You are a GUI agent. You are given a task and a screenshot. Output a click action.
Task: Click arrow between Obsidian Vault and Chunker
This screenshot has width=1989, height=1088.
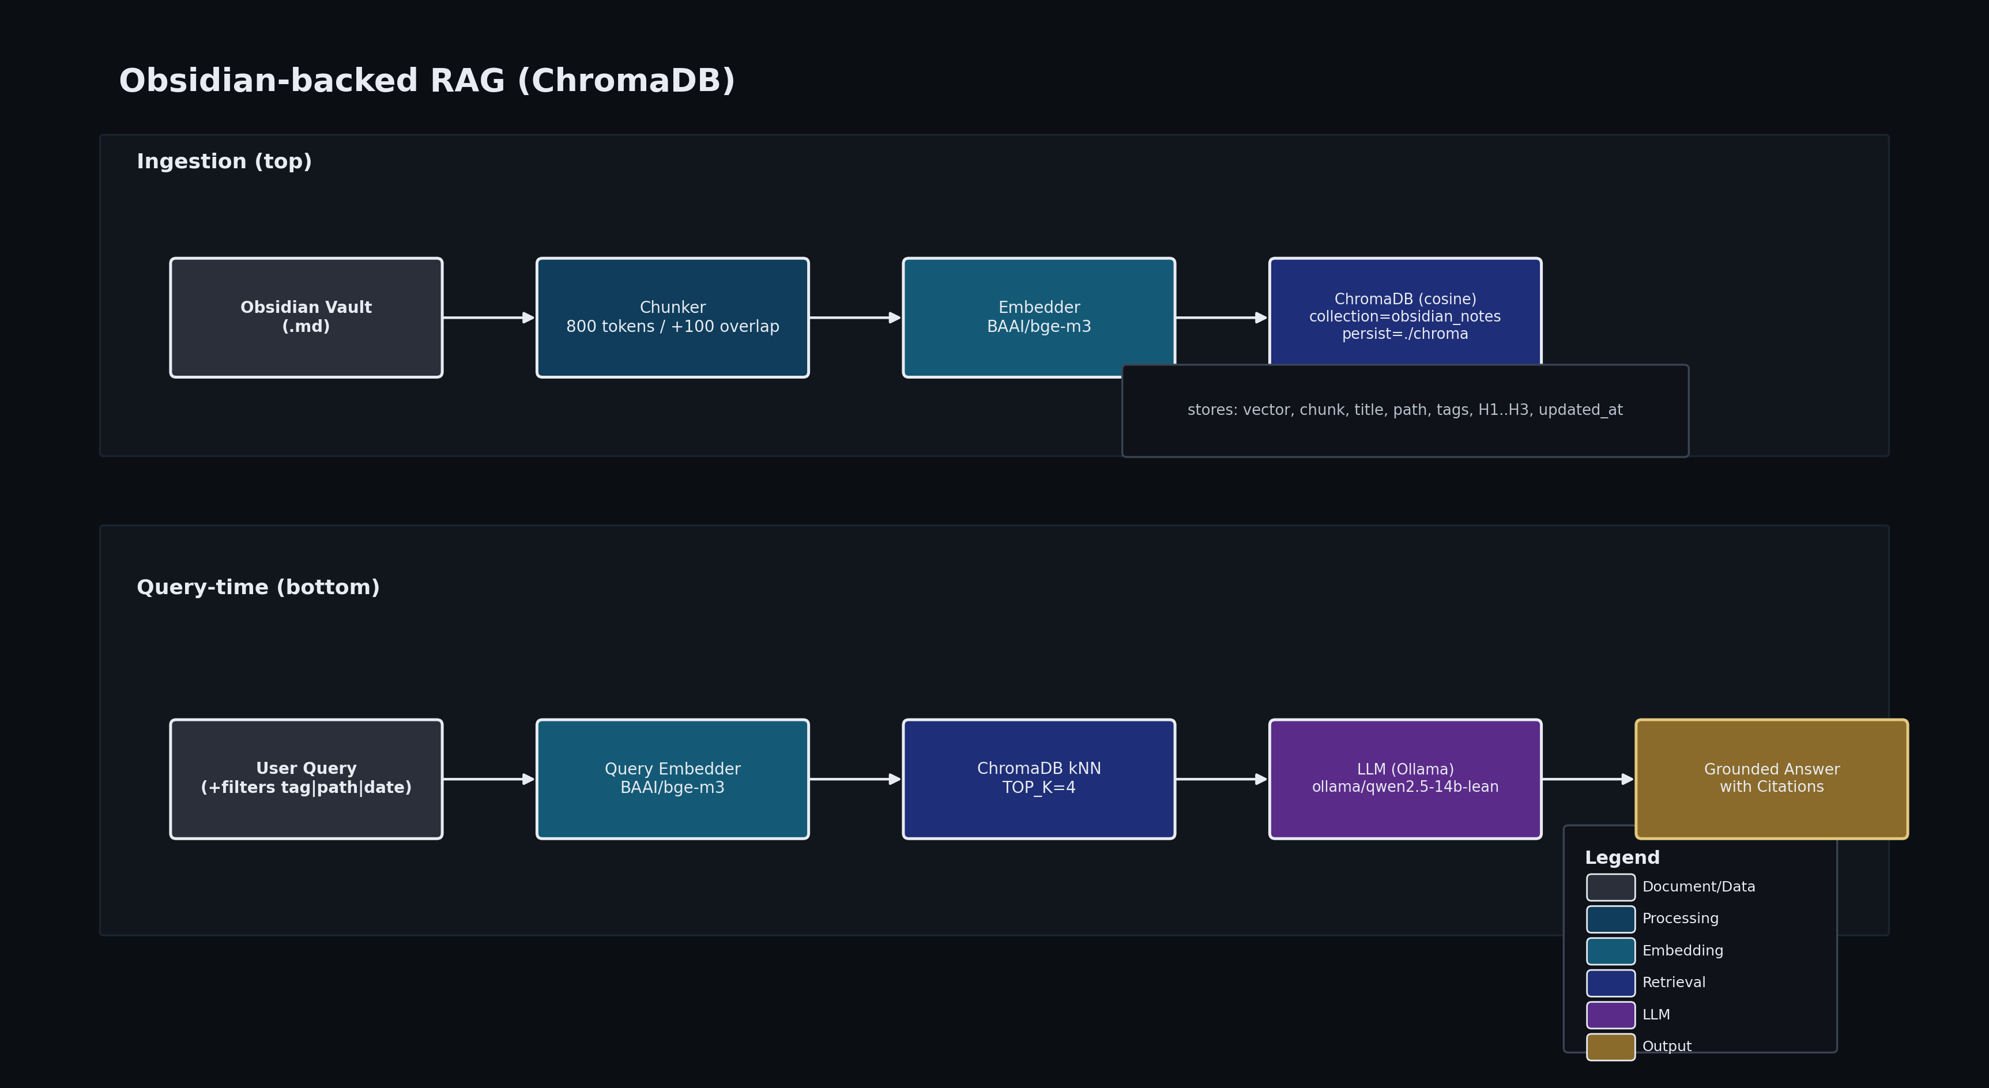coord(488,317)
